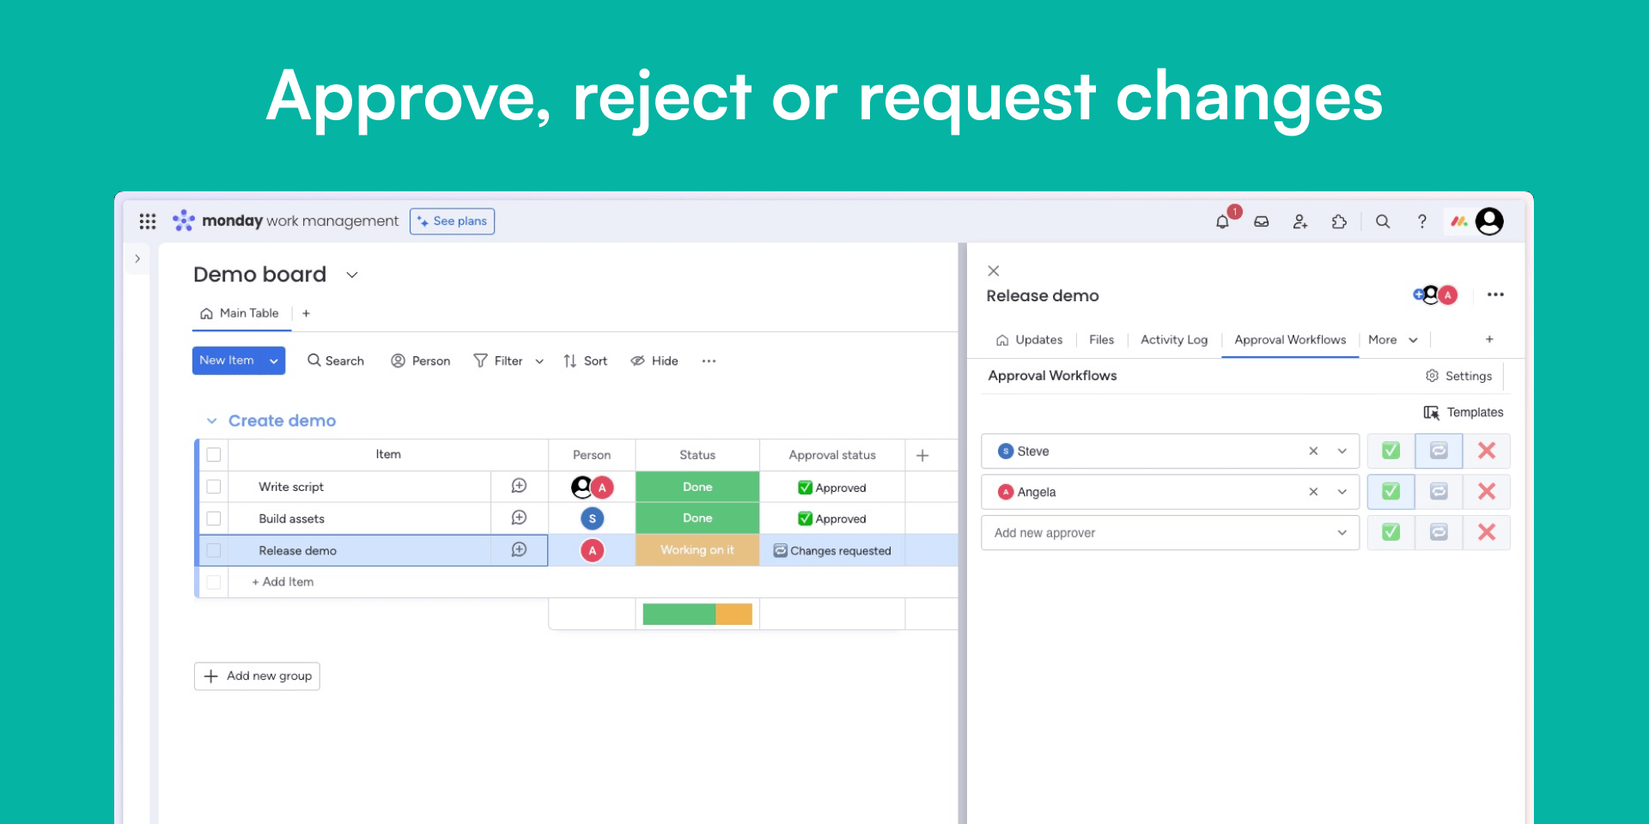Open New Item dropdown arrow
This screenshot has width=1649, height=824.
pyautogui.click(x=273, y=360)
